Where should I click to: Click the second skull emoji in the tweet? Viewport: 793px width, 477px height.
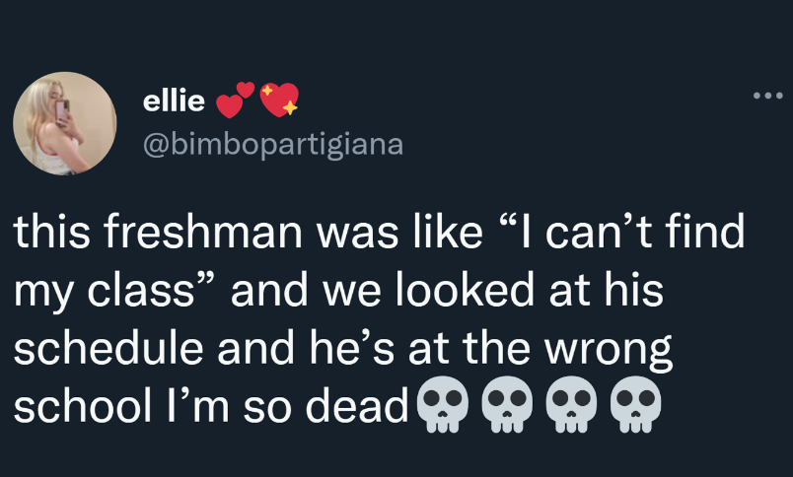coord(507,404)
